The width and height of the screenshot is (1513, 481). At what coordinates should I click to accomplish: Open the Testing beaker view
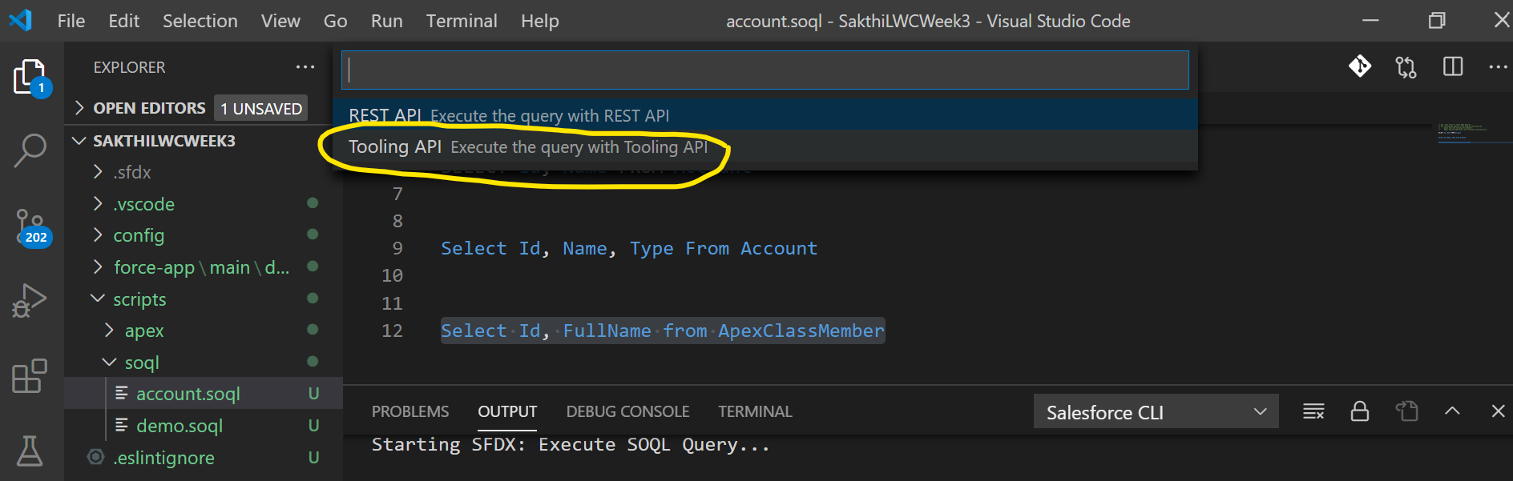click(30, 451)
